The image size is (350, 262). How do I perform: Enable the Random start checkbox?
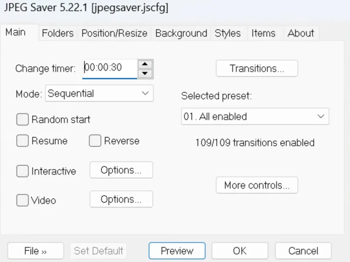coord(22,120)
